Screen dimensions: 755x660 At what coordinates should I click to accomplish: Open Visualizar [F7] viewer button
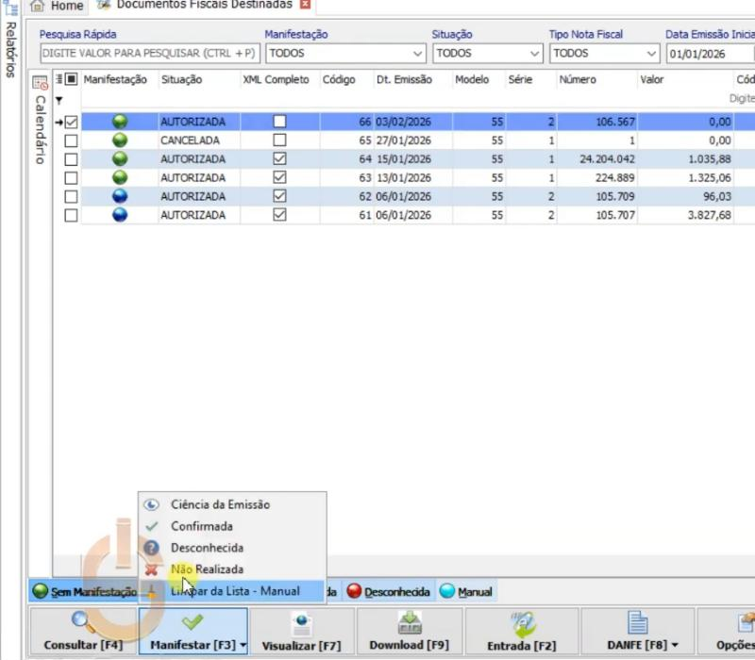tap(301, 631)
